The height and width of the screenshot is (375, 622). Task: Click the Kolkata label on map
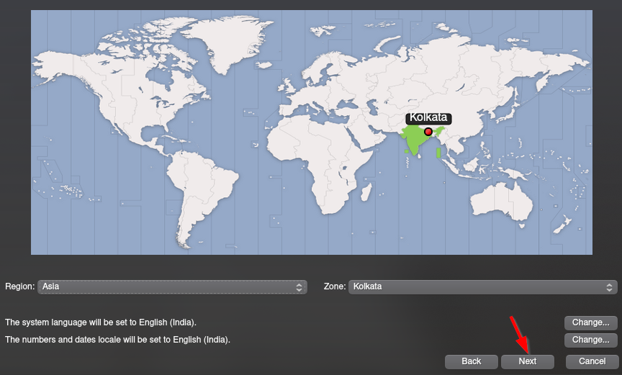click(x=428, y=118)
